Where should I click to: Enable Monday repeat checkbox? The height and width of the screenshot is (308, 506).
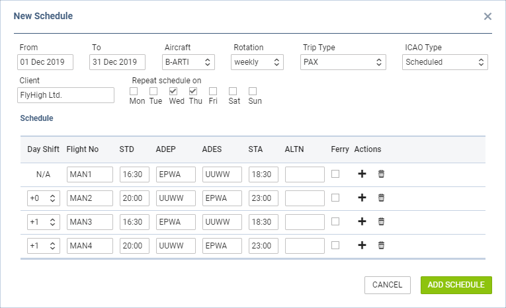(x=134, y=91)
